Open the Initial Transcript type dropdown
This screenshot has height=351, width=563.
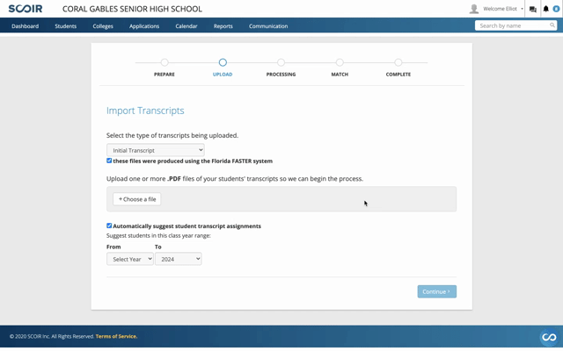tap(156, 150)
